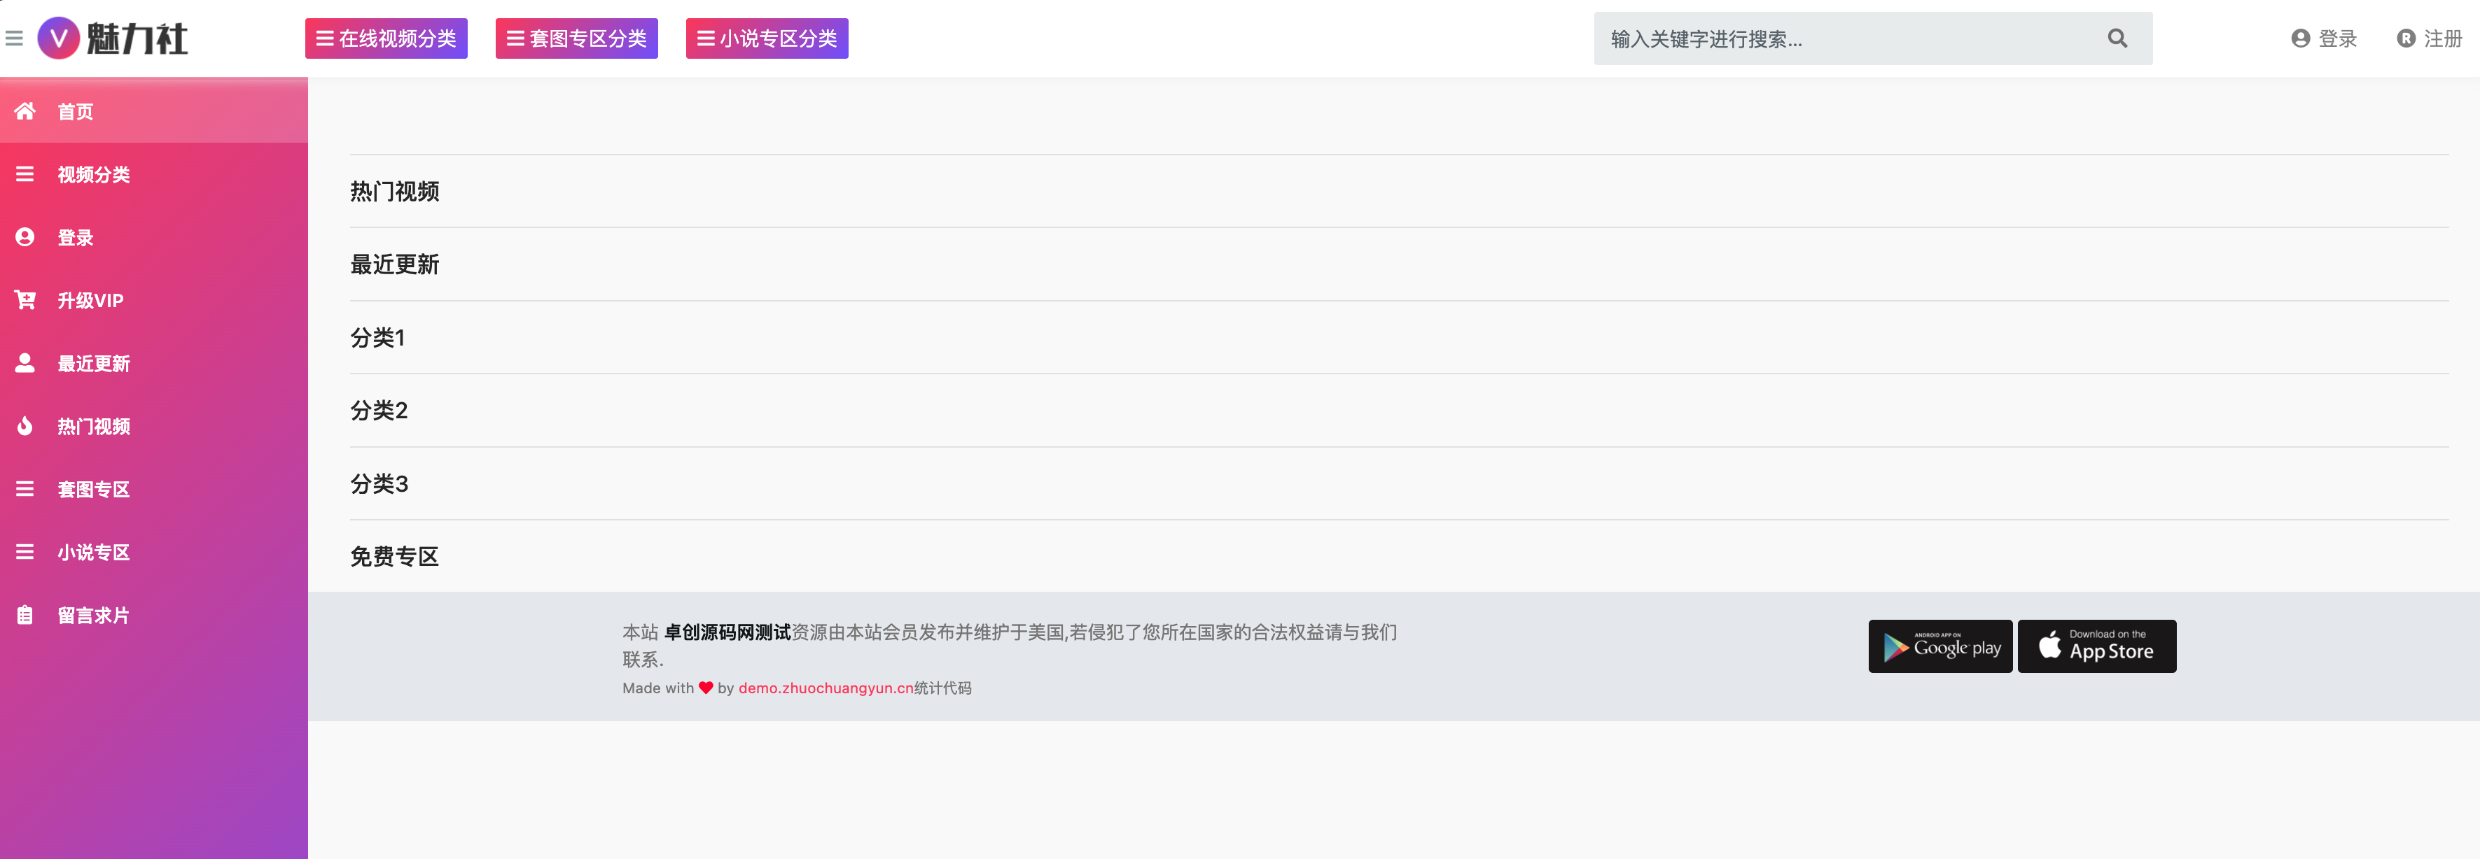The width and height of the screenshot is (2480, 859).
Task: Open 小说专区 in the sidebar
Action: click(154, 552)
